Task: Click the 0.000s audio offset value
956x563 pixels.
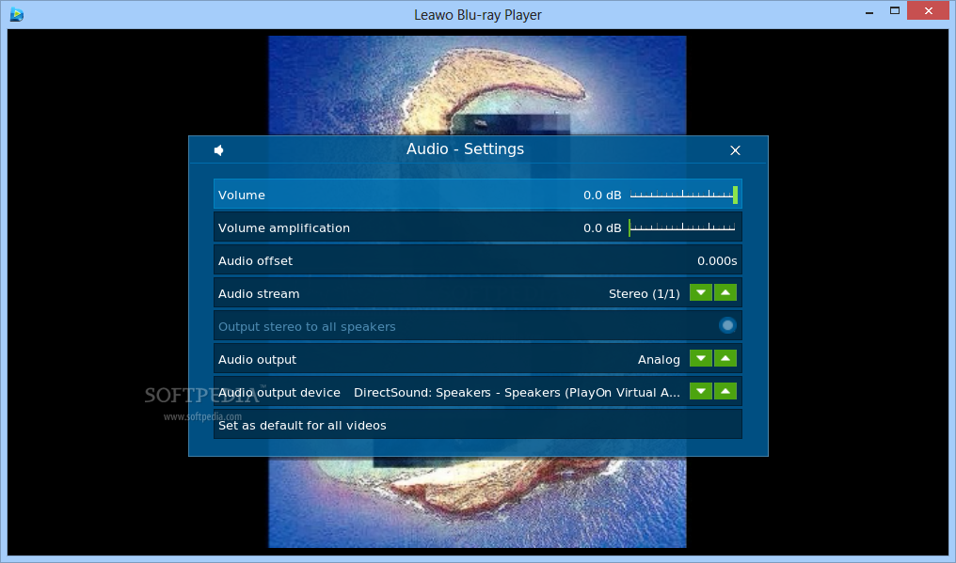Action: 717,260
